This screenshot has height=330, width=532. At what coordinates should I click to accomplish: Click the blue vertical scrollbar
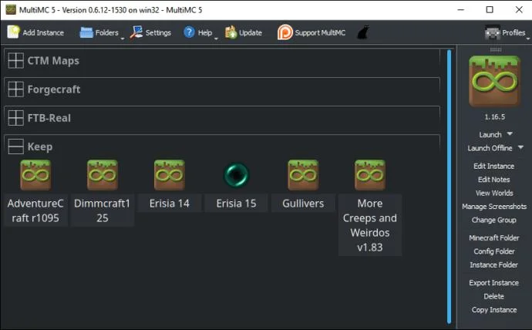click(x=449, y=187)
